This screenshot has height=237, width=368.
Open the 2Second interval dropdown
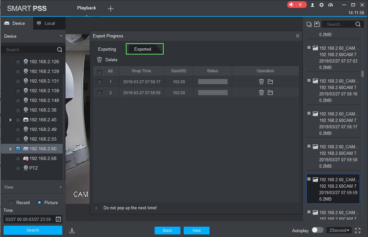click(339, 231)
